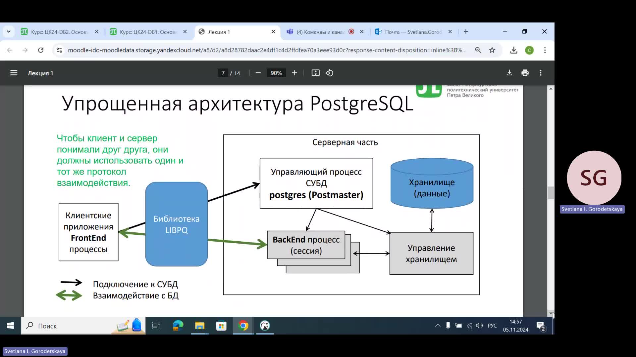Screen dimensions: 636x357
Task: Close the Курс: ЦК24-DB2 tab
Action: (96, 32)
